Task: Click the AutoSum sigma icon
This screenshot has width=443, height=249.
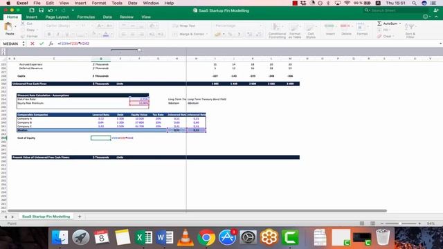Action: [x=379, y=24]
